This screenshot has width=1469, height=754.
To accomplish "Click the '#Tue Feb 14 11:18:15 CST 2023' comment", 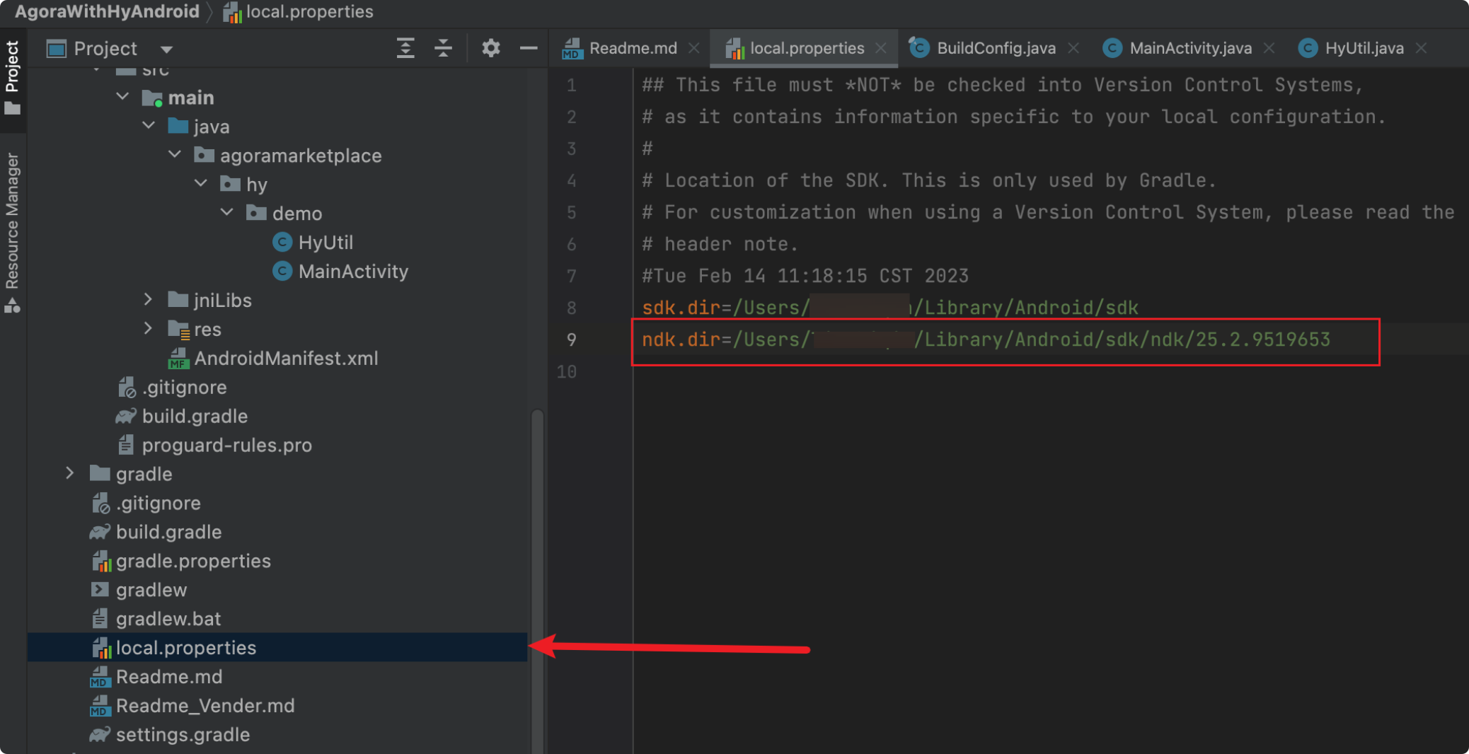I will (805, 276).
